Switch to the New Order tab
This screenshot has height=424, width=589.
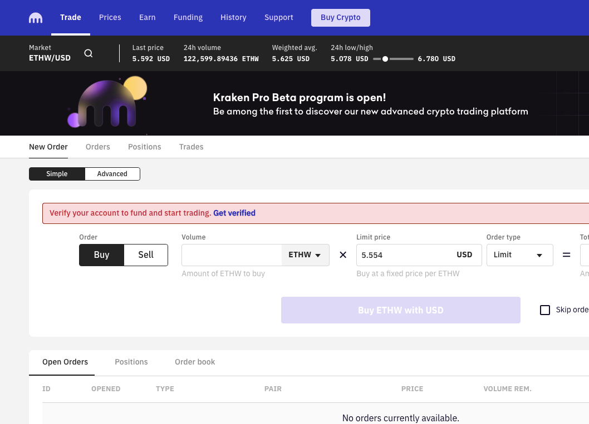[48, 147]
